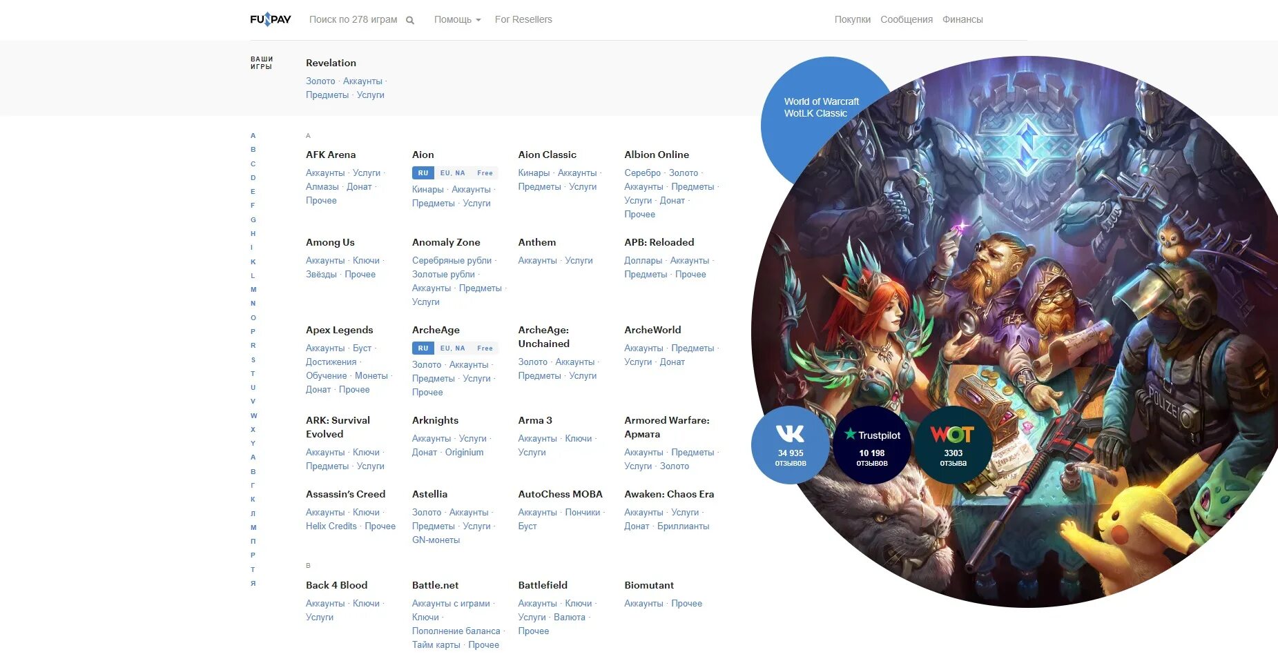
Task: Open Helix Credits under Assassin's Creed
Action: pos(331,526)
